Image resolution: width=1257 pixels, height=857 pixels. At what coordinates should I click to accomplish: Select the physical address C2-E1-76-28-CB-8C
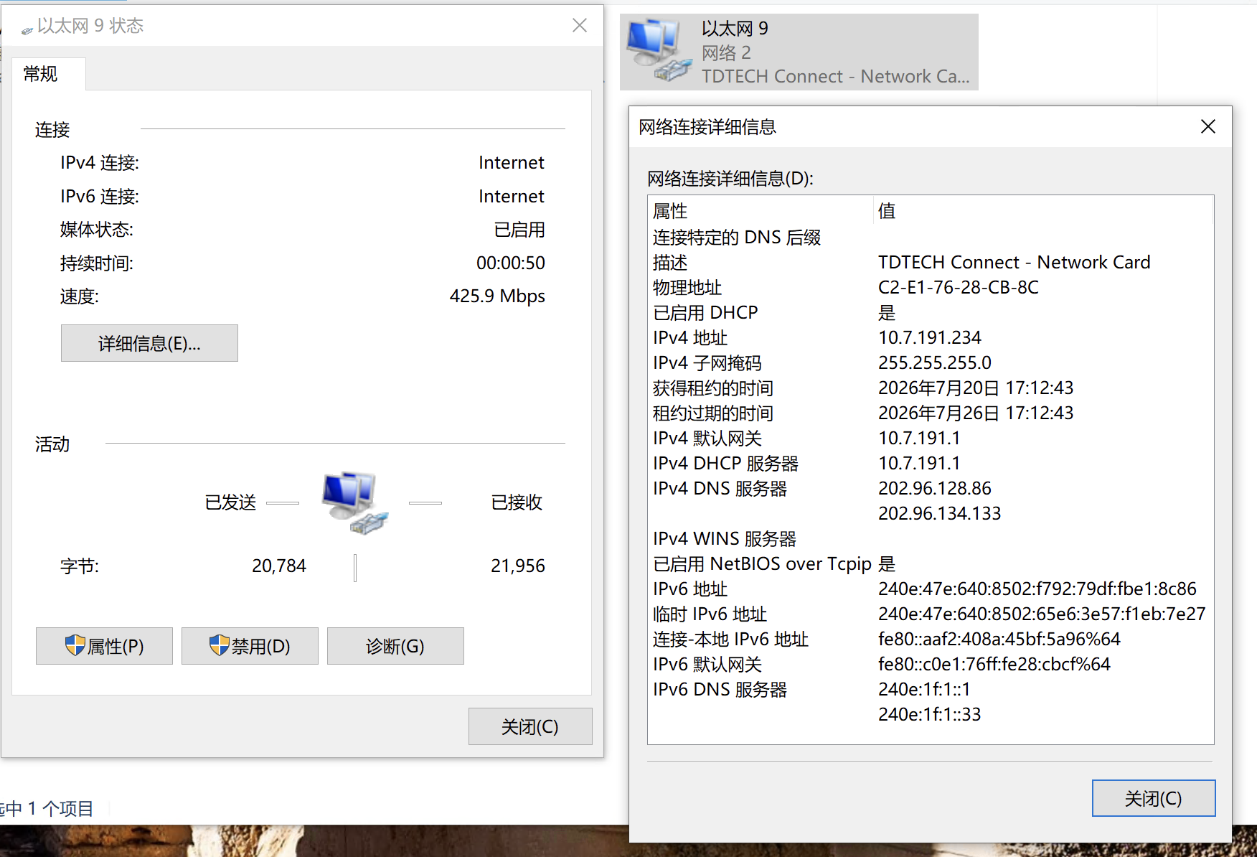[959, 287]
